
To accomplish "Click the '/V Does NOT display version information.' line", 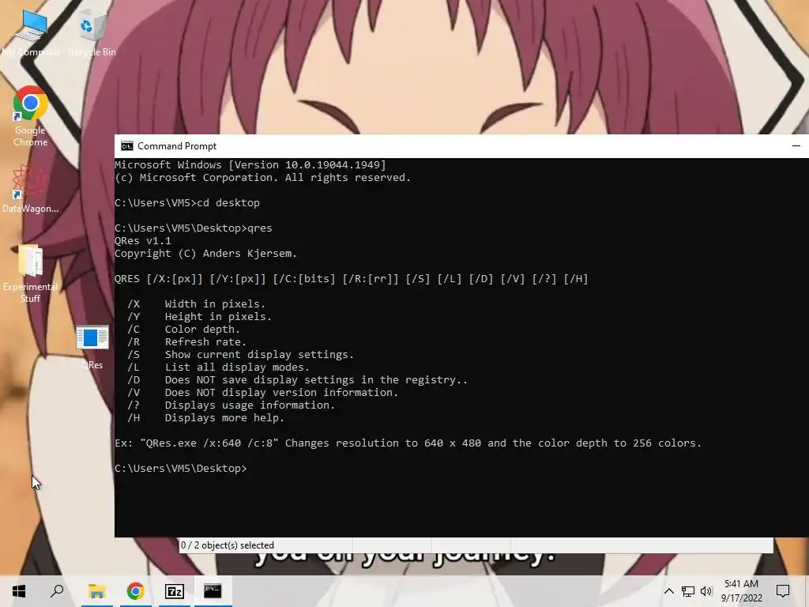I will click(x=262, y=392).
